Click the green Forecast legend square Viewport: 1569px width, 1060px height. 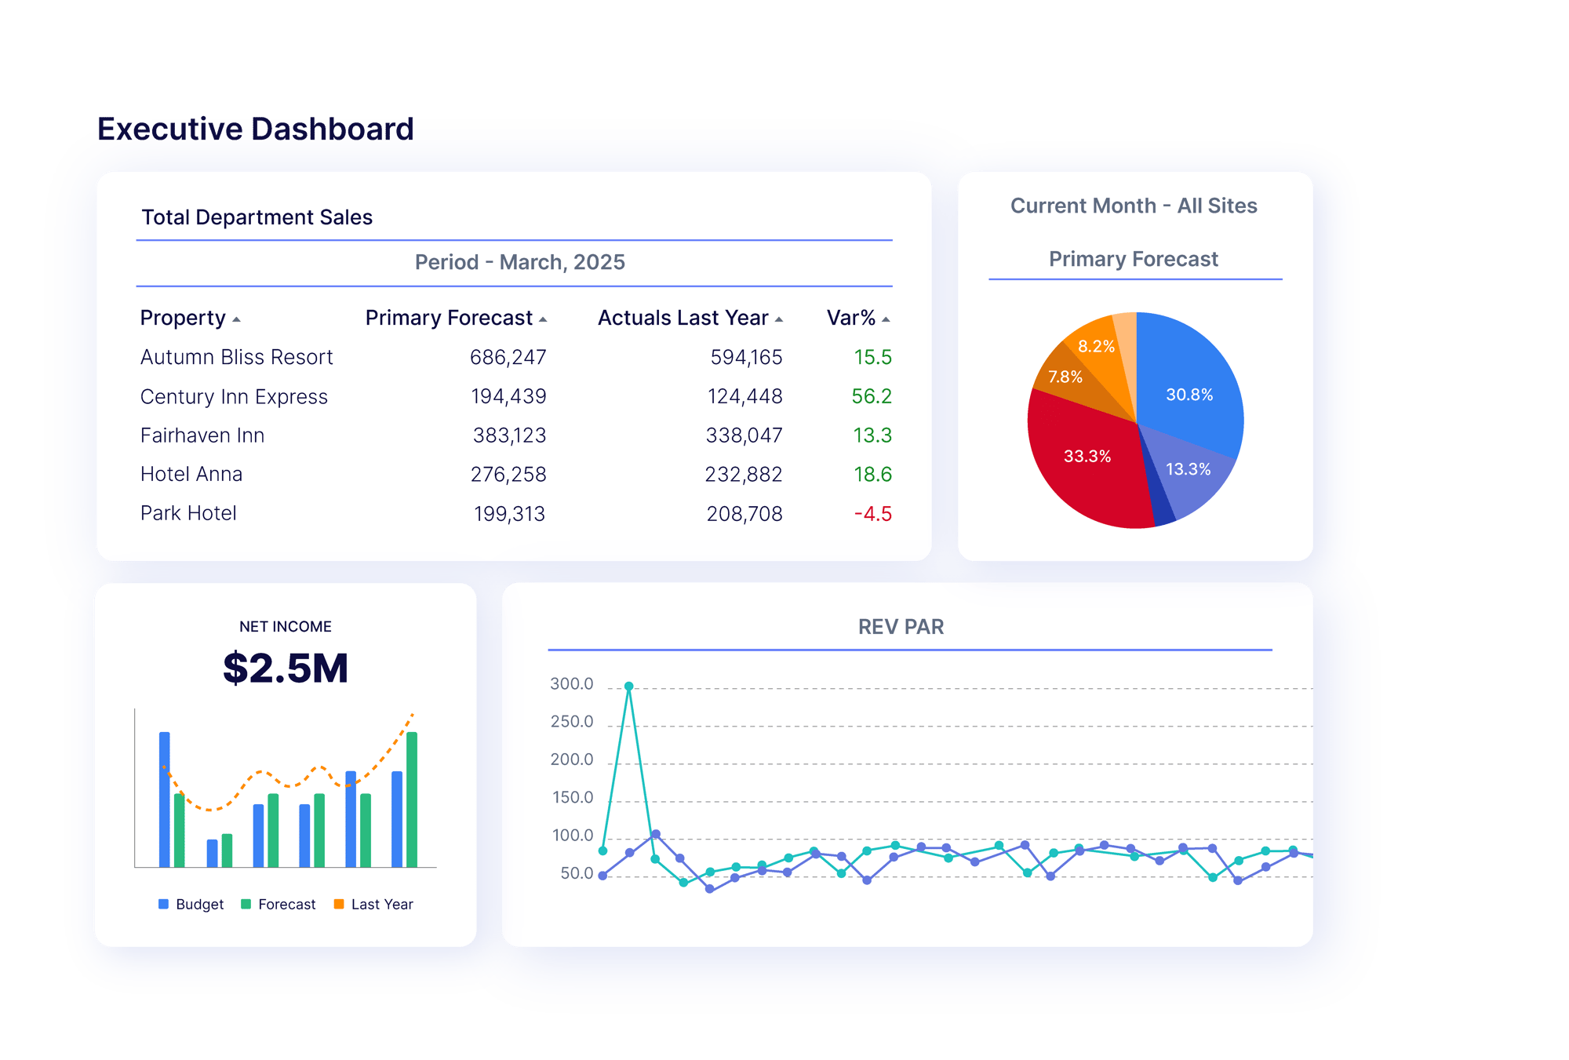246,904
